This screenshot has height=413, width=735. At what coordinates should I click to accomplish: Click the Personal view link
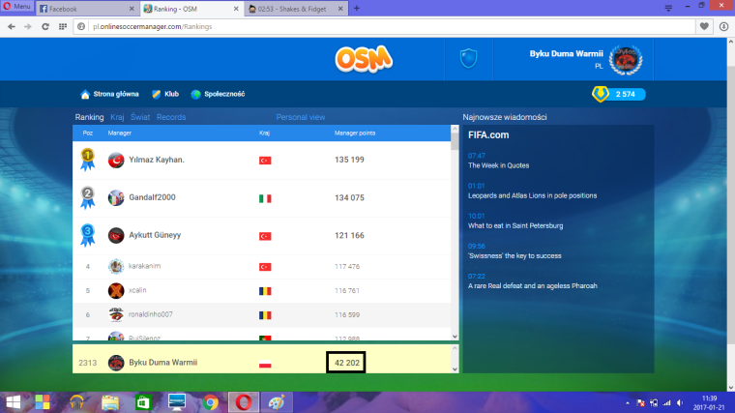pyautogui.click(x=301, y=117)
